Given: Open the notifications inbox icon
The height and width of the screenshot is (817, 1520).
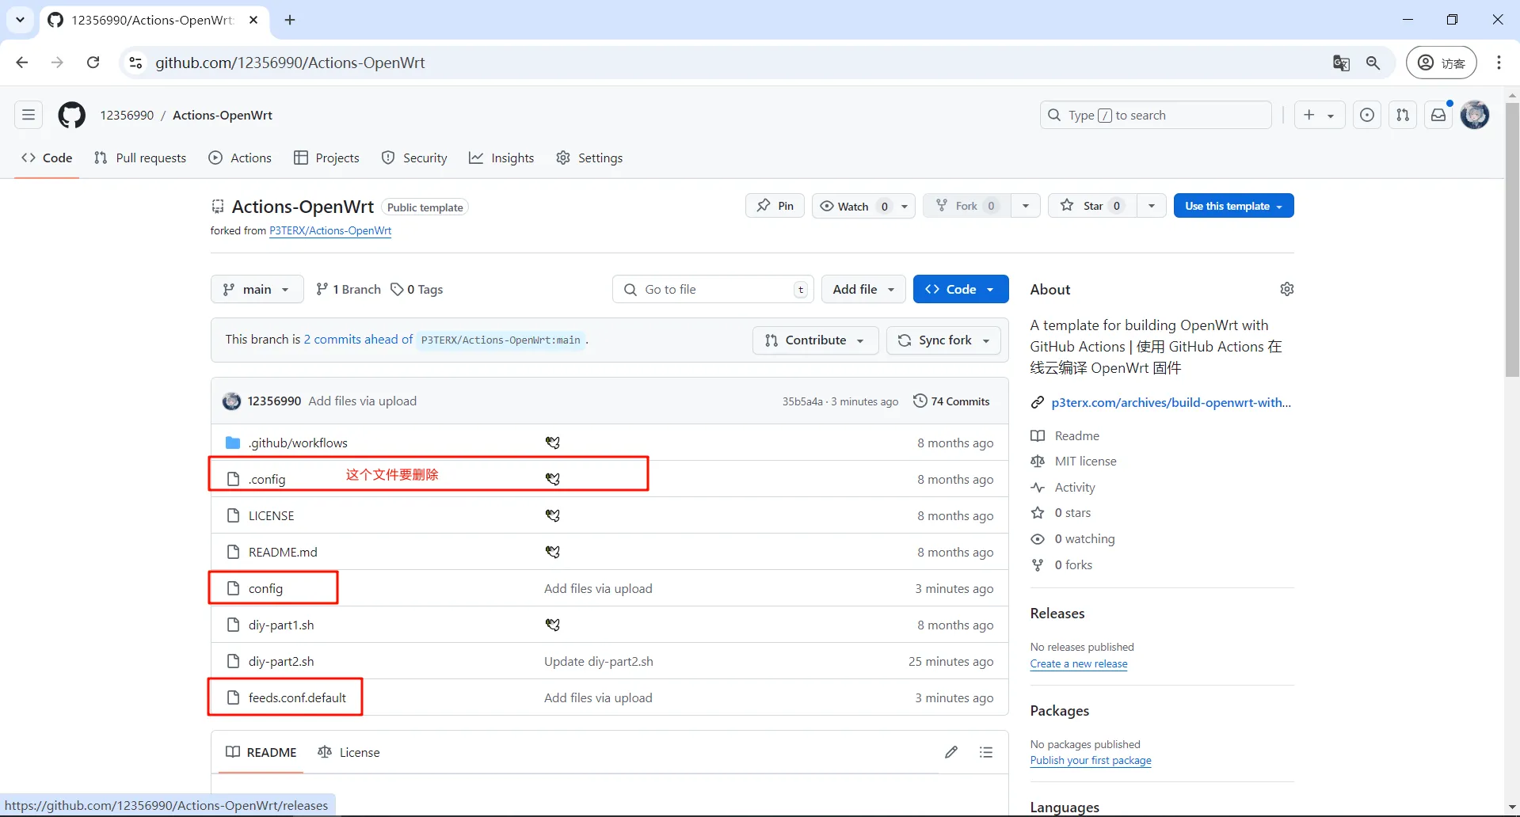Looking at the screenshot, I should tap(1438, 115).
